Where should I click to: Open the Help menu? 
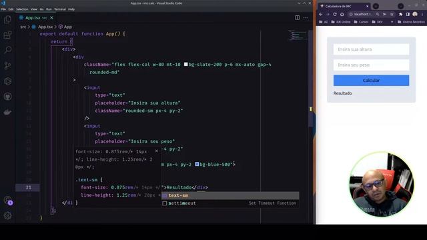coord(71,9)
